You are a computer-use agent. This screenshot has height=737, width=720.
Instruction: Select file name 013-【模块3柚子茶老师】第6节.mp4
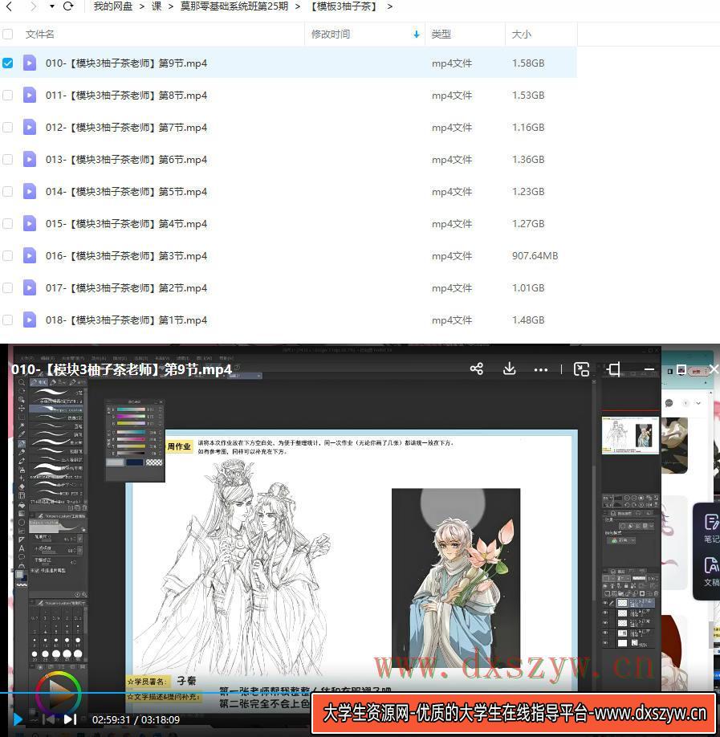(x=127, y=159)
